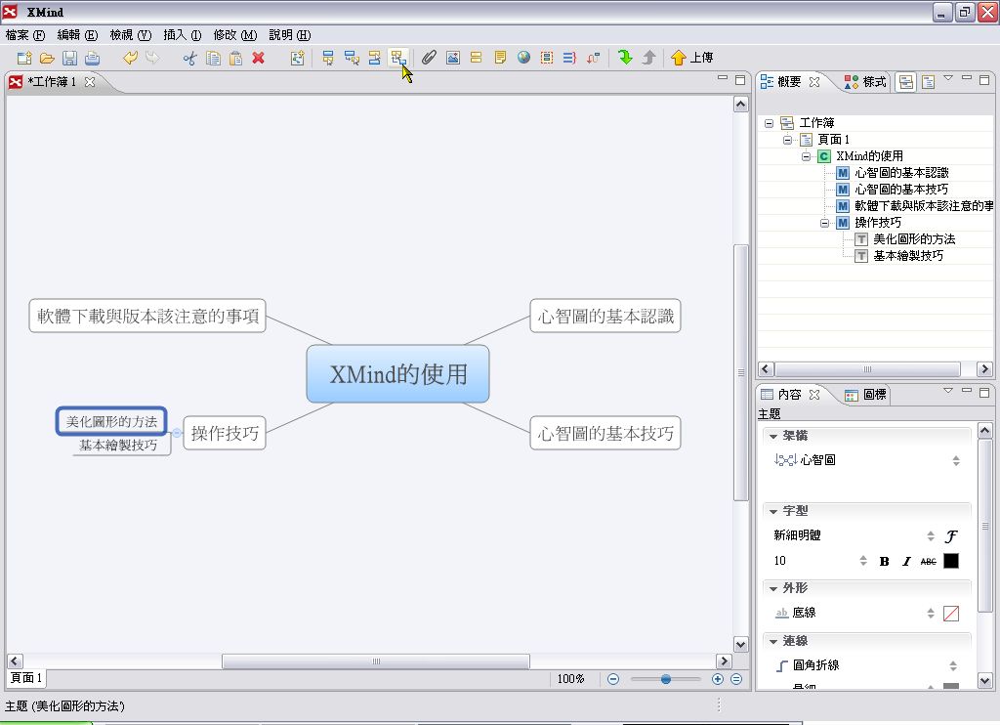Collapse the 架構 section in properties
Screen dimensions: 1000x725
click(x=773, y=436)
